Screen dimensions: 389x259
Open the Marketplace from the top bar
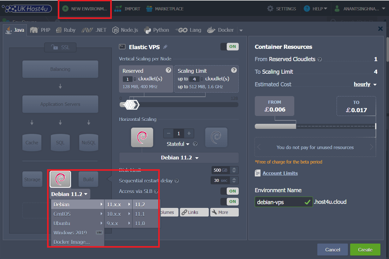click(x=165, y=9)
